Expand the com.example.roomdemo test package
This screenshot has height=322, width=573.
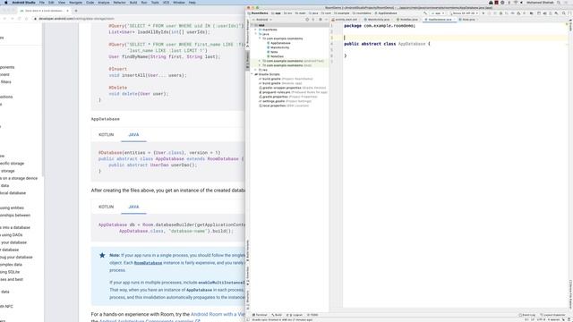pos(260,65)
